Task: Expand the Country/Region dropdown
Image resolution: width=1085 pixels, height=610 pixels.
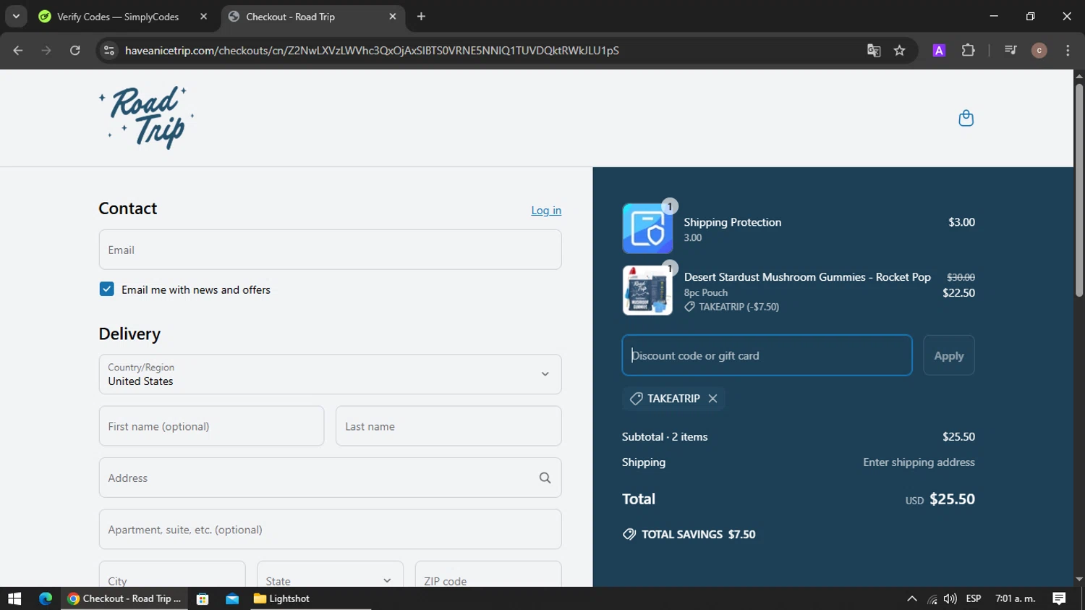Action: point(330,374)
